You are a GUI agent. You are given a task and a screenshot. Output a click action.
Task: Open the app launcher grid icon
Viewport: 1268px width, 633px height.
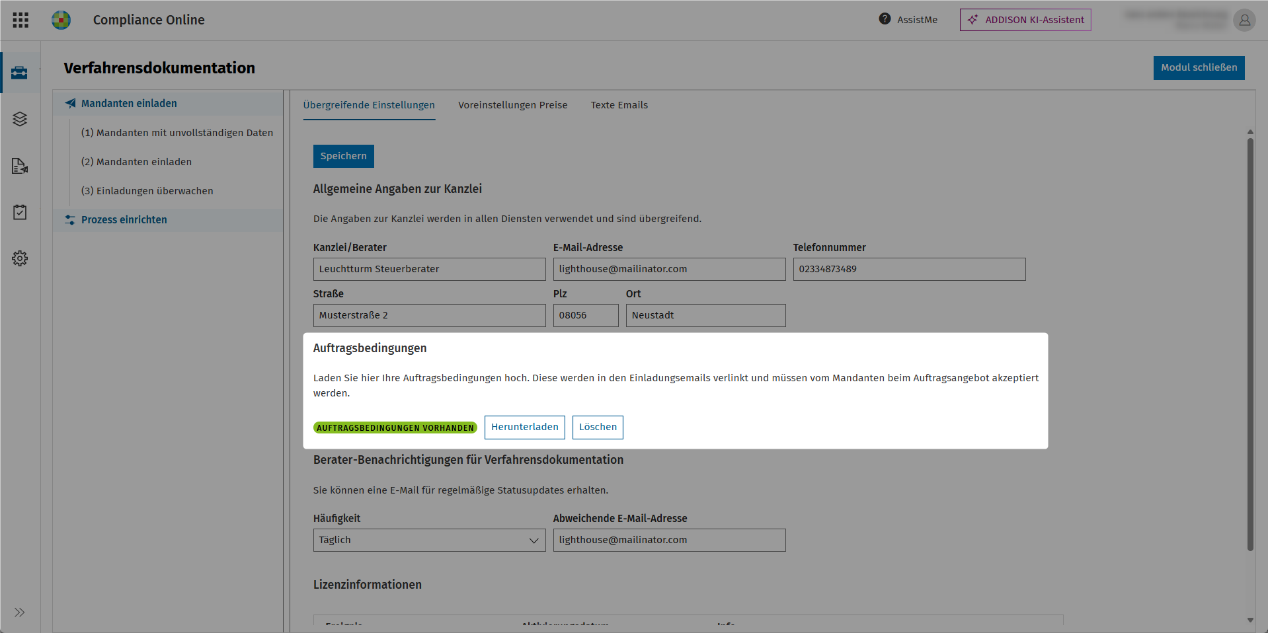pos(20,20)
